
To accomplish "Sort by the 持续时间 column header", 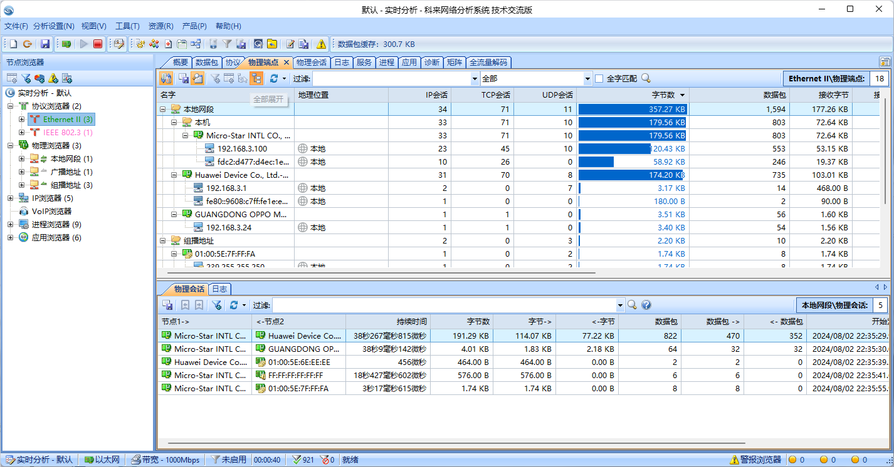I will (387, 321).
